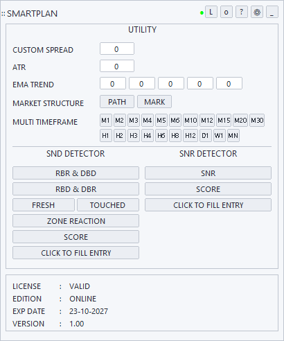Click the SND DETECTOR heading
Screen dimensions: 284x341
point(76,154)
